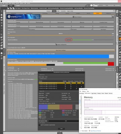Open the All frames dropdown
The height and width of the screenshot is (134, 121).
pos(82,29)
